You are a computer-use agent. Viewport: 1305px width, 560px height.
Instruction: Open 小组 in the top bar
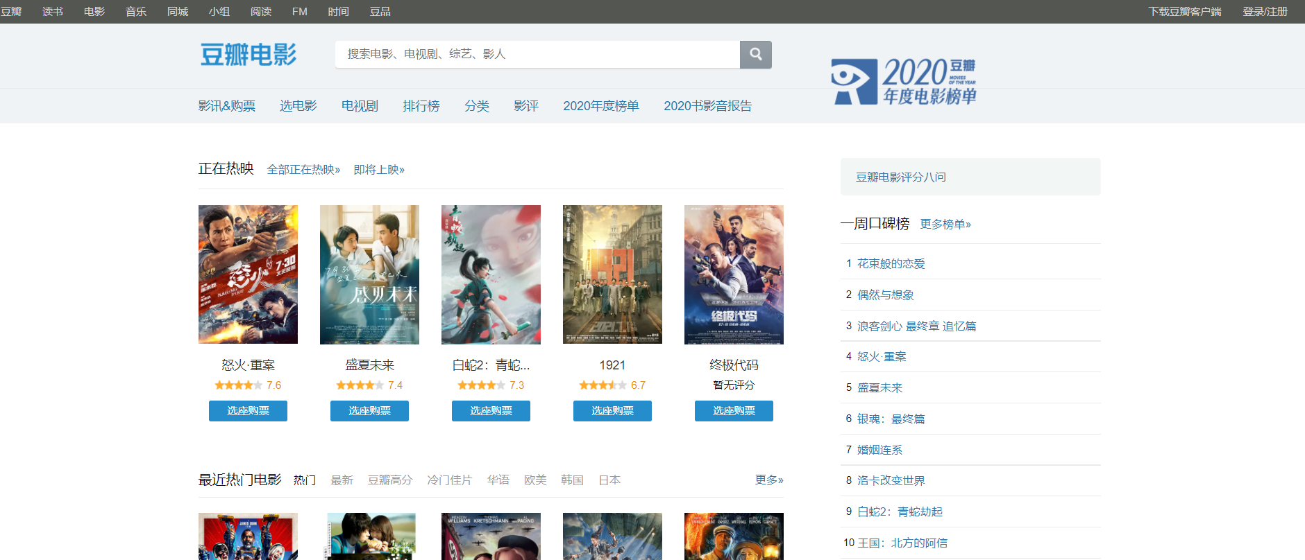219,12
